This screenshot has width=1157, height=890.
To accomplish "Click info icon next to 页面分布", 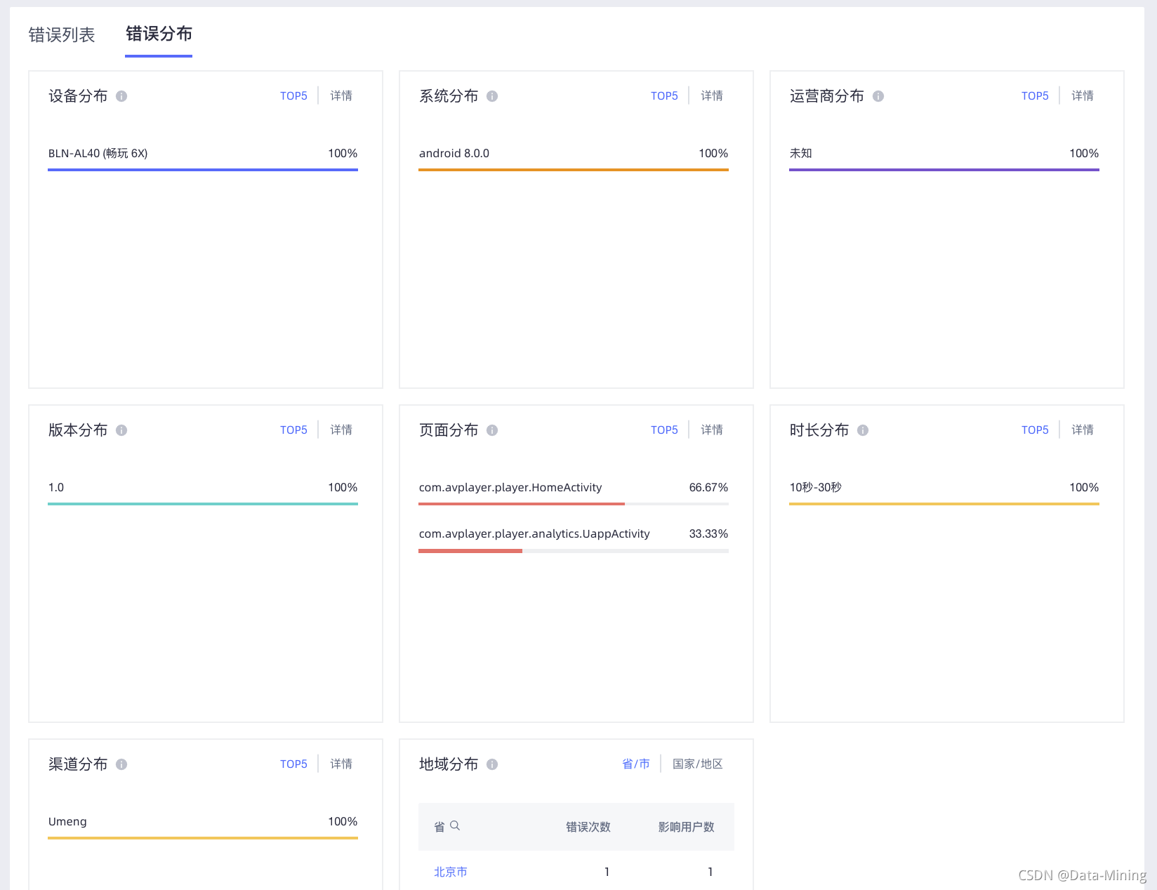I will [x=492, y=430].
